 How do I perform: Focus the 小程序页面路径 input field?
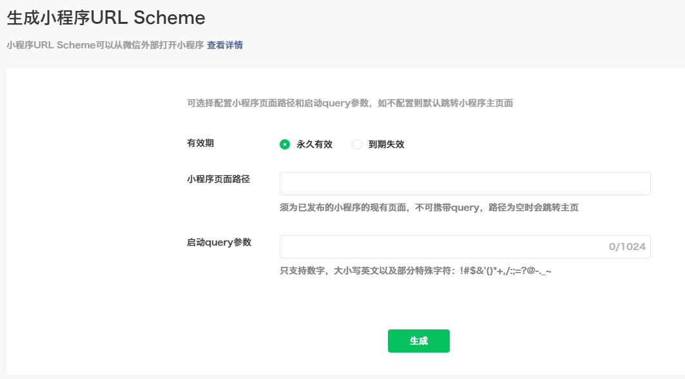(464, 183)
